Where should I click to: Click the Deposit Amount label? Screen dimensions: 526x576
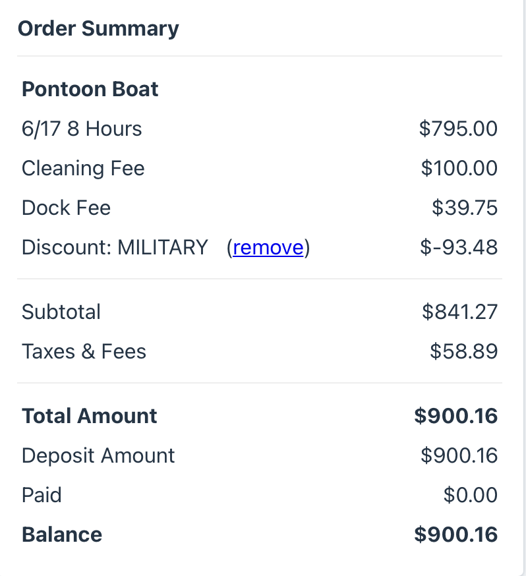click(x=98, y=455)
